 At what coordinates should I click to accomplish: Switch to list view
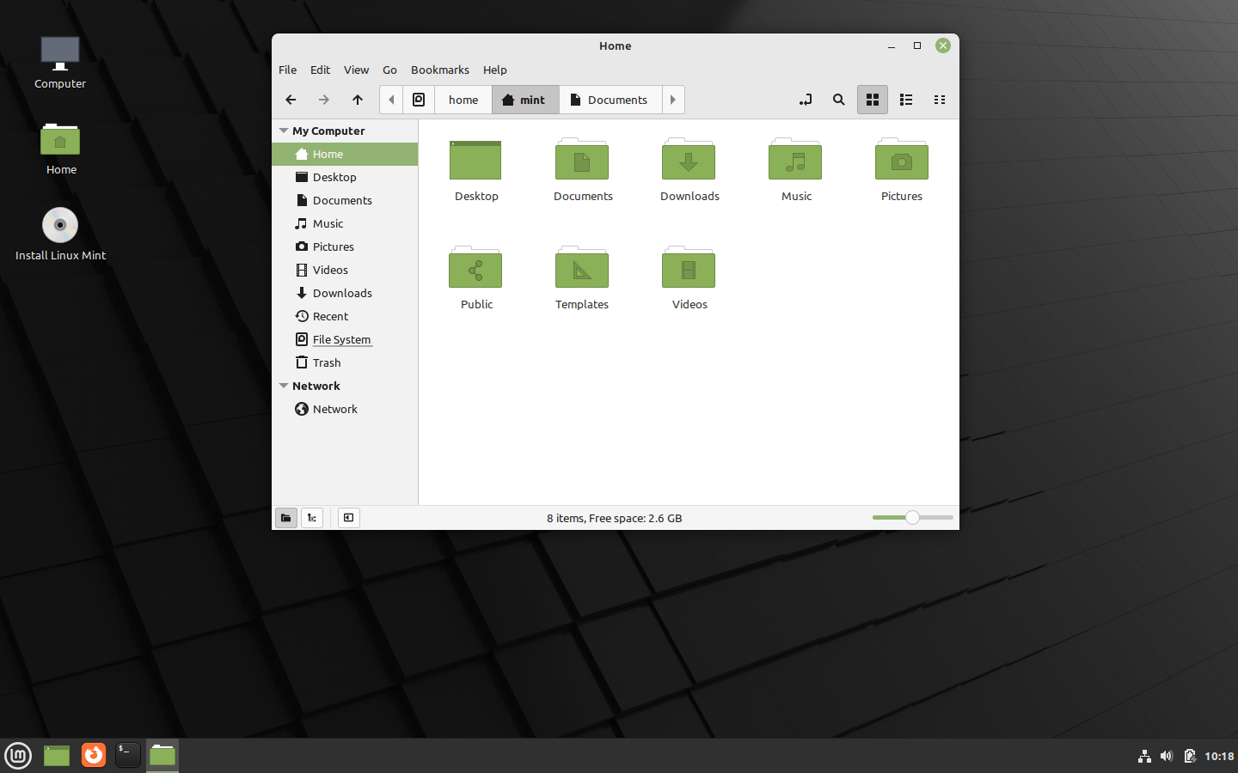tap(906, 100)
